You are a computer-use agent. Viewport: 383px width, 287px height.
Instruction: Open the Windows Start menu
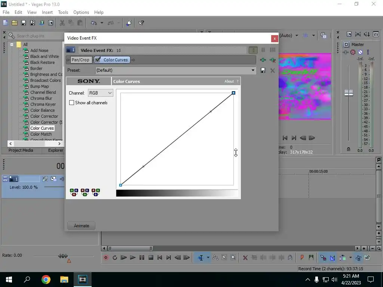9,280
